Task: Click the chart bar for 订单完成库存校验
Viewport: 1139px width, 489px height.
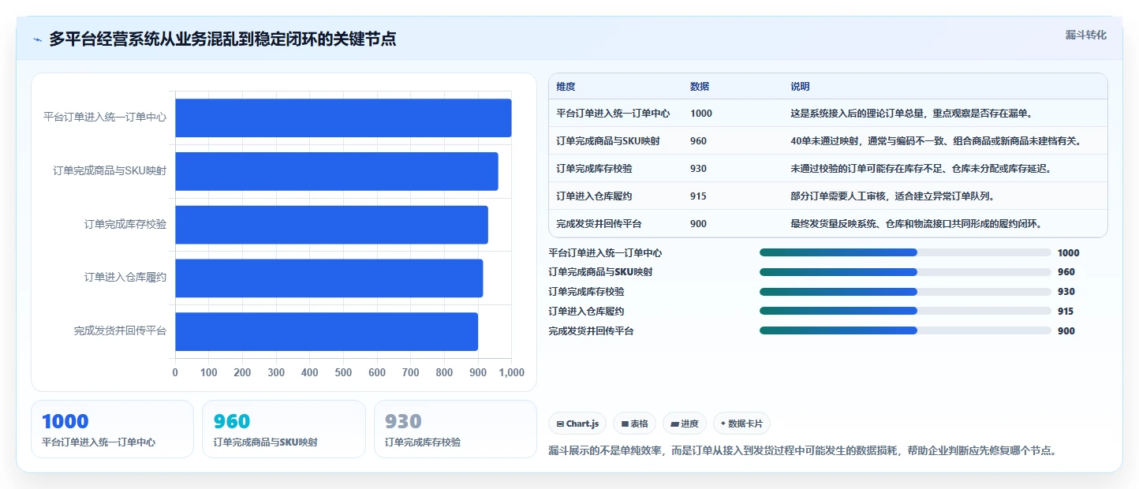Action: (x=331, y=225)
